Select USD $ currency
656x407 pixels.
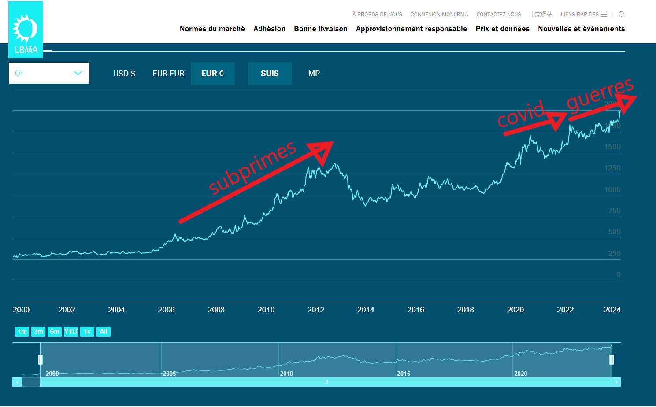(124, 74)
